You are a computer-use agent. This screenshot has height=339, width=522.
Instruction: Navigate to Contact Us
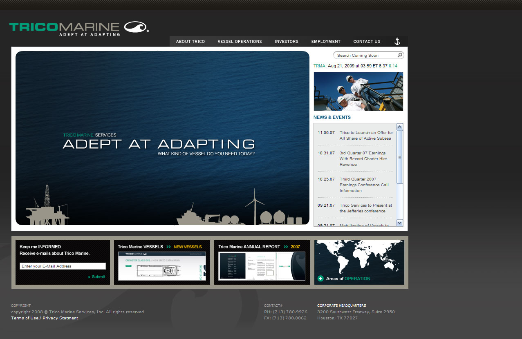367,41
